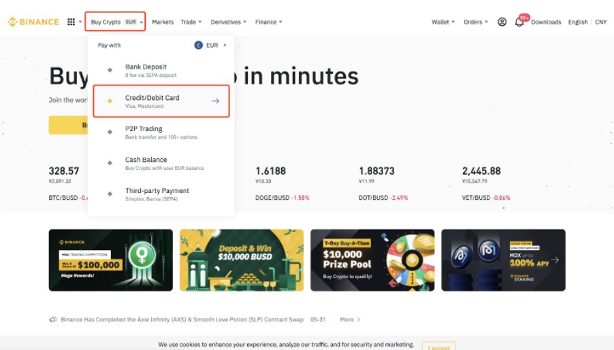Open the Axie Infinity contract swap announcement
614x350 pixels.
tap(182, 319)
